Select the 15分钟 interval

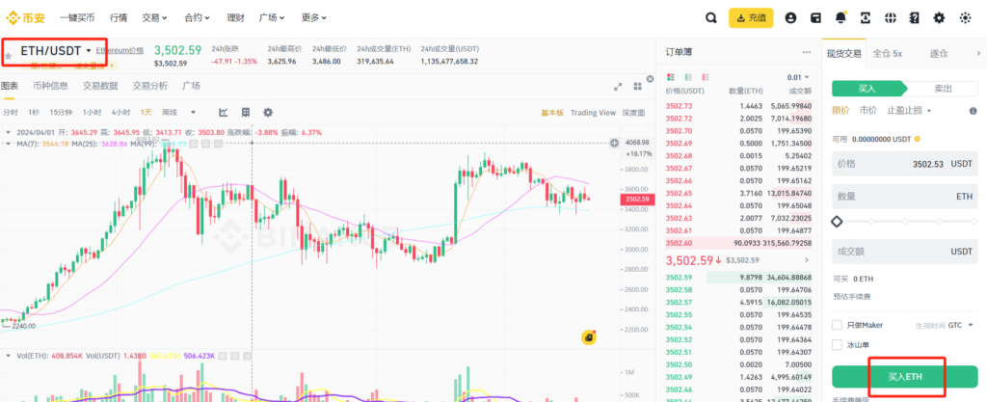61,112
